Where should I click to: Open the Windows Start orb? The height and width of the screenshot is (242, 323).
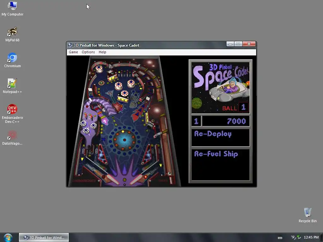tap(8, 238)
